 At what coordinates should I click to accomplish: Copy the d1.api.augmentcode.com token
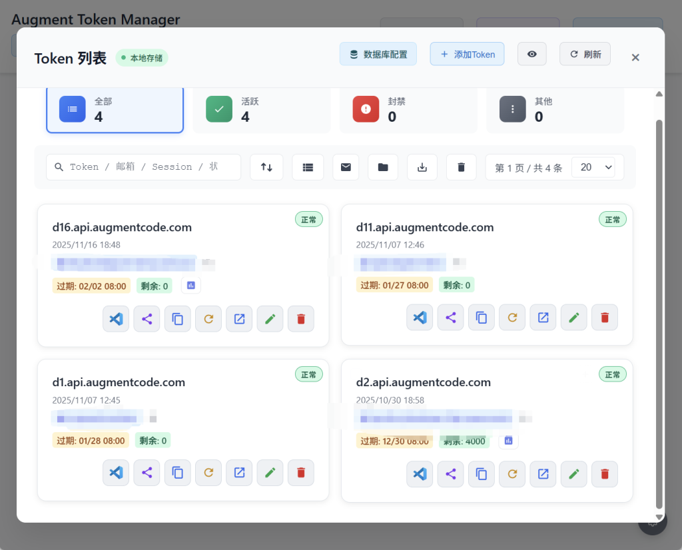coord(178,473)
